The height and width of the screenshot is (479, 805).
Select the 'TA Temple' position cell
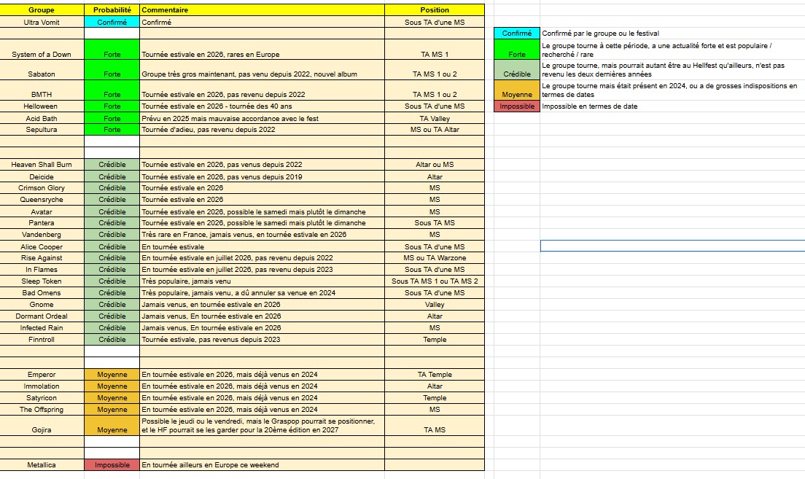click(435, 374)
